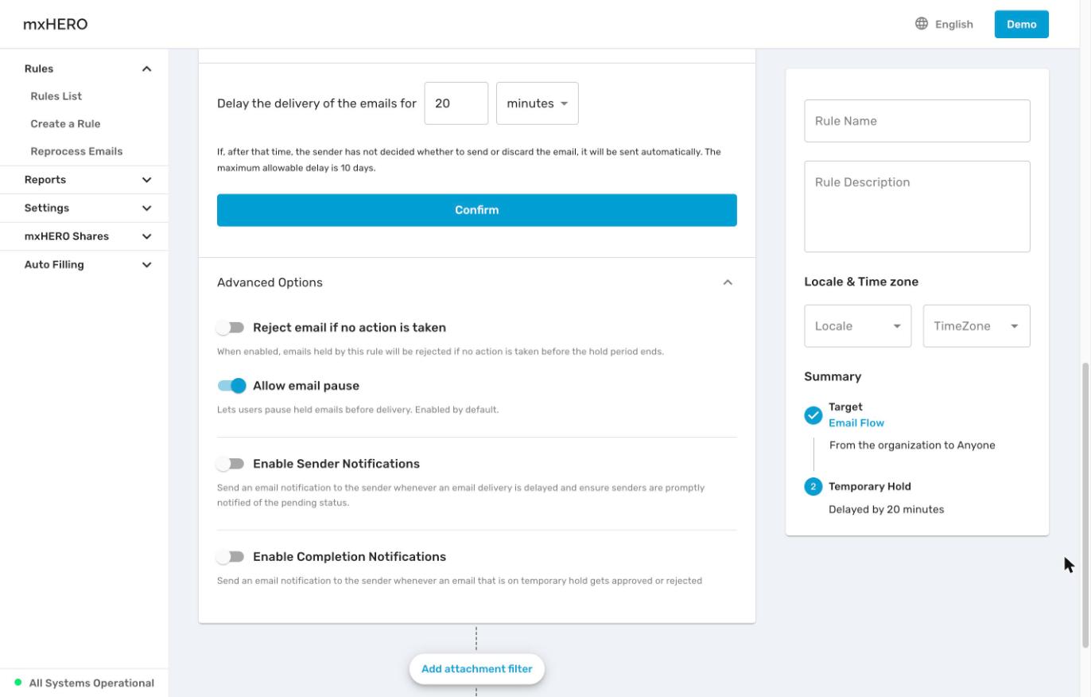1091x697 pixels.
Task: Turn on Enable Completion Notifications
Action: click(231, 557)
